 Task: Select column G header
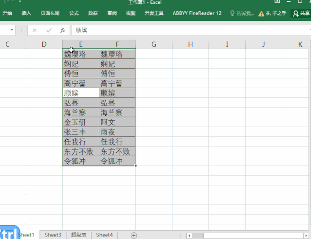click(x=154, y=44)
